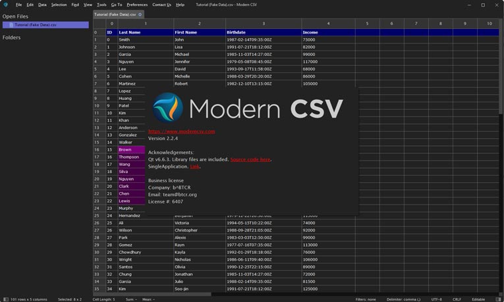Click the 'Wilson' cell
This screenshot has height=302, width=504.
(146, 230)
